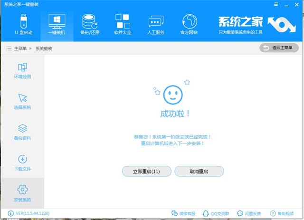The width and height of the screenshot is (304, 220).
Task: Return to main menu via 返回主菜单
Action: [x=279, y=48]
